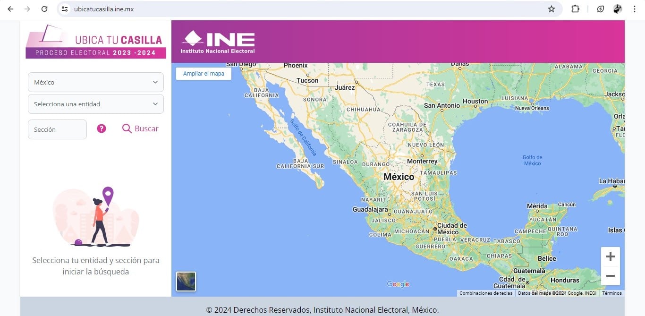645x316 pixels.
Task: Click the Términos link on map
Action: (611, 293)
